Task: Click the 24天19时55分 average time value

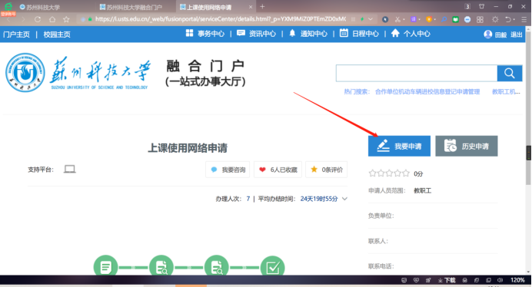Action: tap(319, 199)
